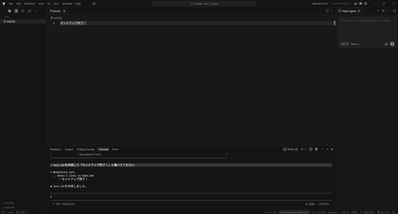The width and height of the screenshot is (398, 214).
Task: Attach an image to agent chat
Action: [386, 44]
